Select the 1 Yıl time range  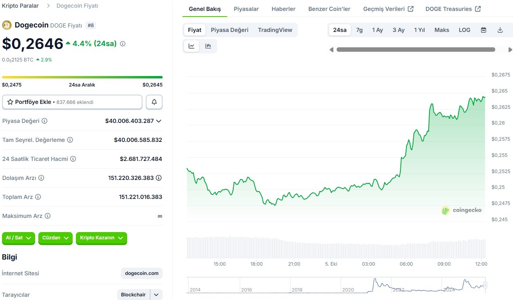tap(419, 30)
